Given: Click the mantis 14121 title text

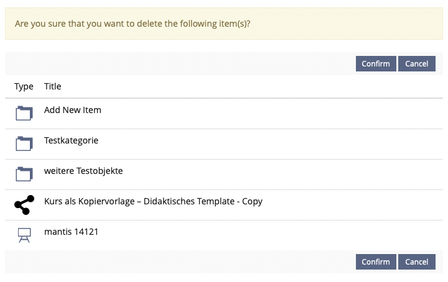Looking at the screenshot, I should 71,232.
